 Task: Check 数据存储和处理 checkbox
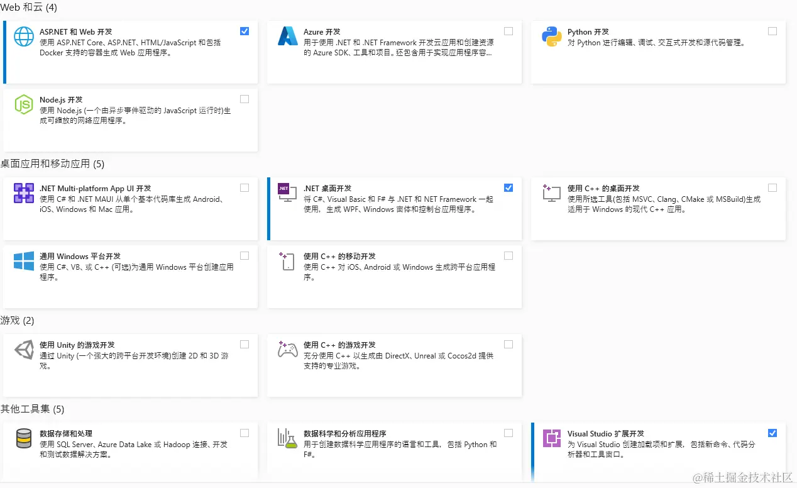245,433
